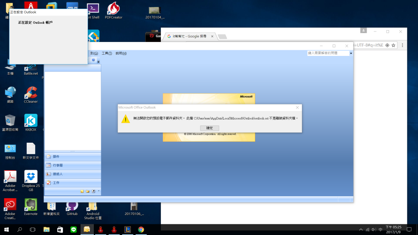
Task: Click the Outlook help question mark icon
Action: [x=93, y=60]
